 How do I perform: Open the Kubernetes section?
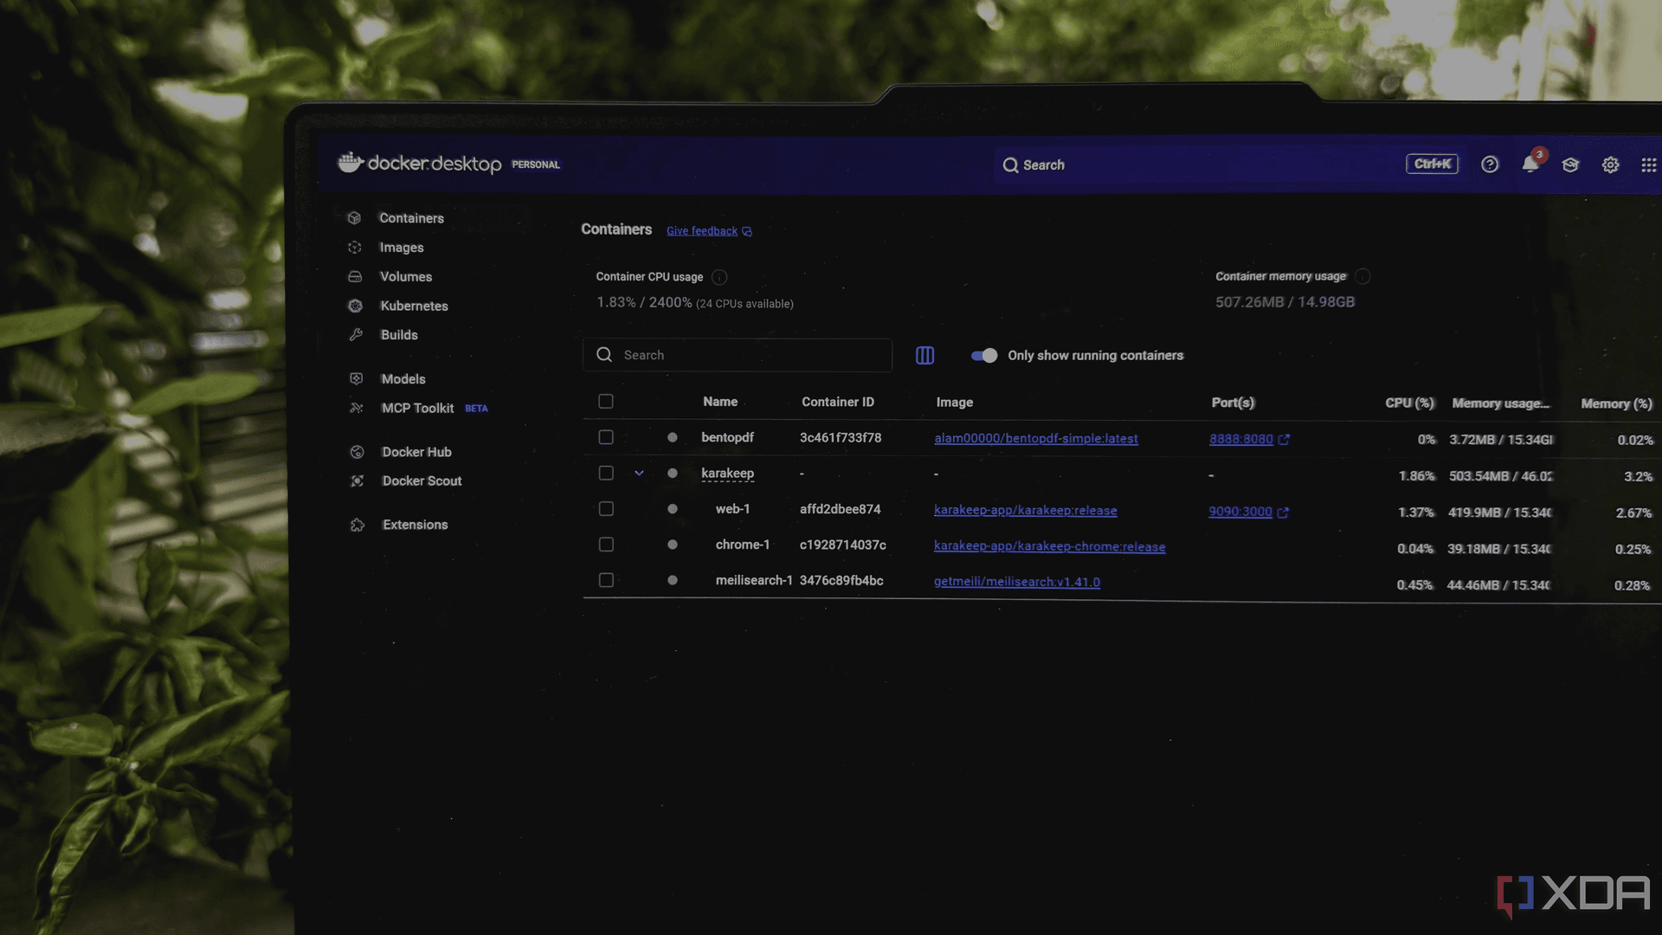click(x=414, y=306)
